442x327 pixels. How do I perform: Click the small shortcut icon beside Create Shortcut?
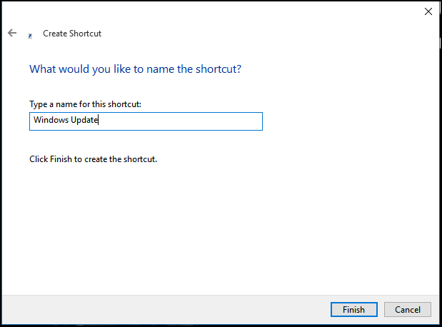click(30, 34)
